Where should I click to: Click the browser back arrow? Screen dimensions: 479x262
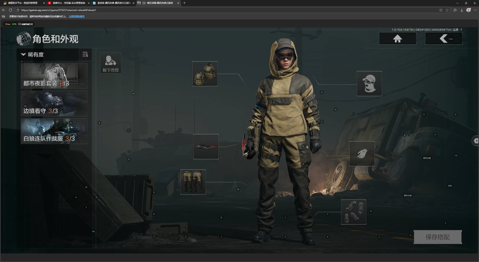[x=4, y=10]
